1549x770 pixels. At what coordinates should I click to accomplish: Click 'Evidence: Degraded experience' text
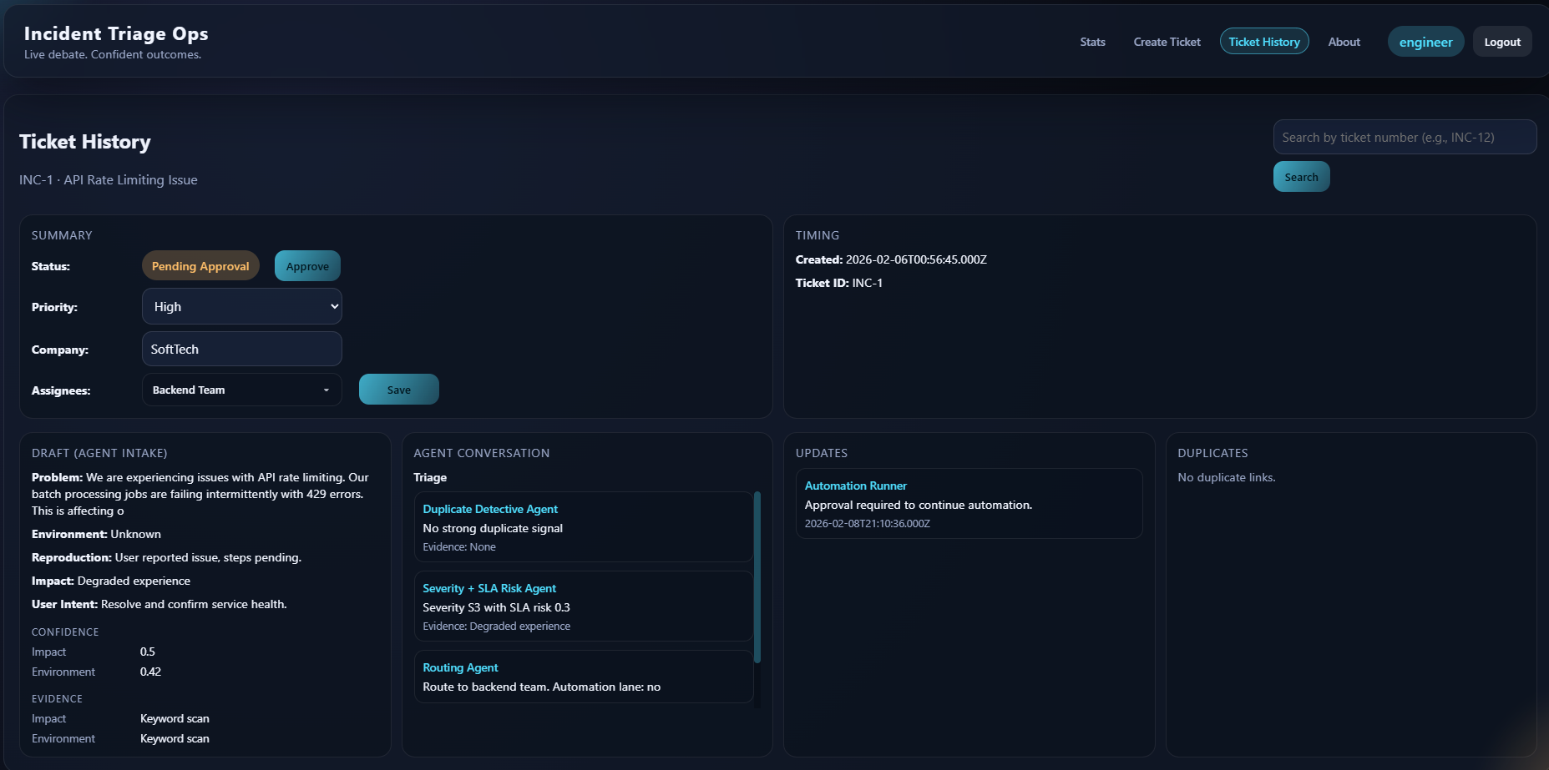click(497, 627)
